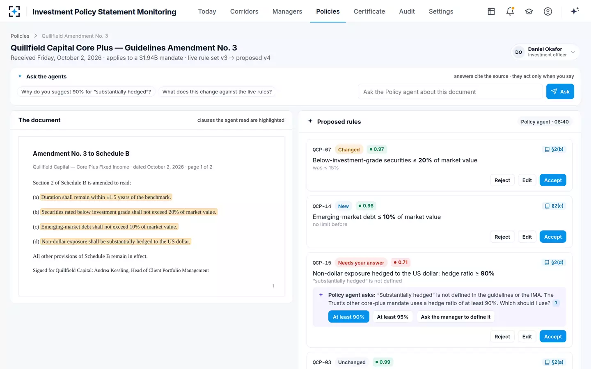Accept rule QCP-07
This screenshot has height=369, width=591.
click(x=553, y=180)
